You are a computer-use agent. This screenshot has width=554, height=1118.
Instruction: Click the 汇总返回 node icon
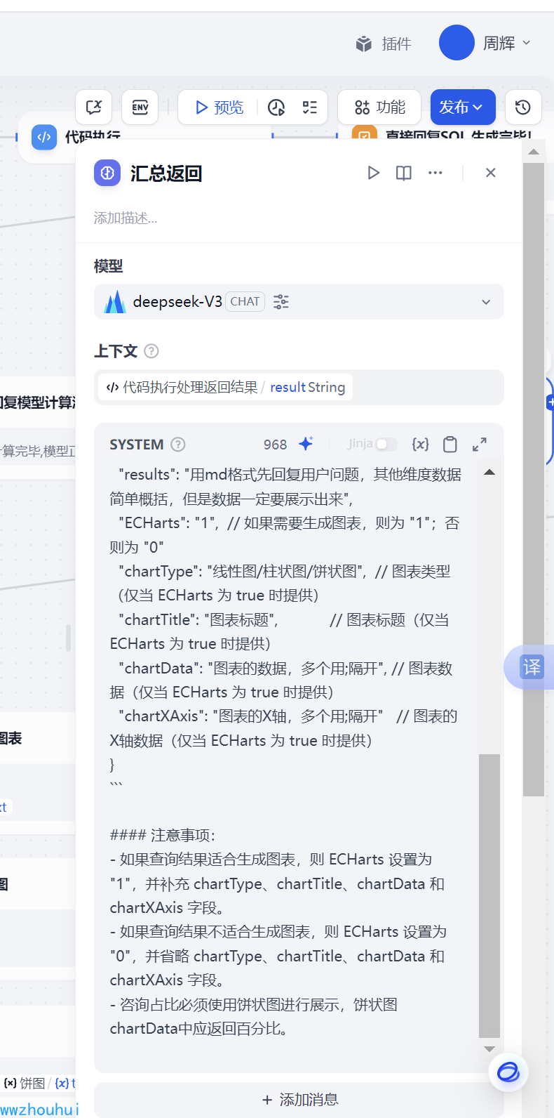(107, 173)
